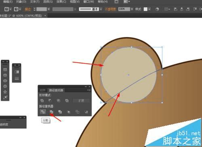
Task: Open the fill color swatch dropdown arrow
Action: [x=11, y=9]
